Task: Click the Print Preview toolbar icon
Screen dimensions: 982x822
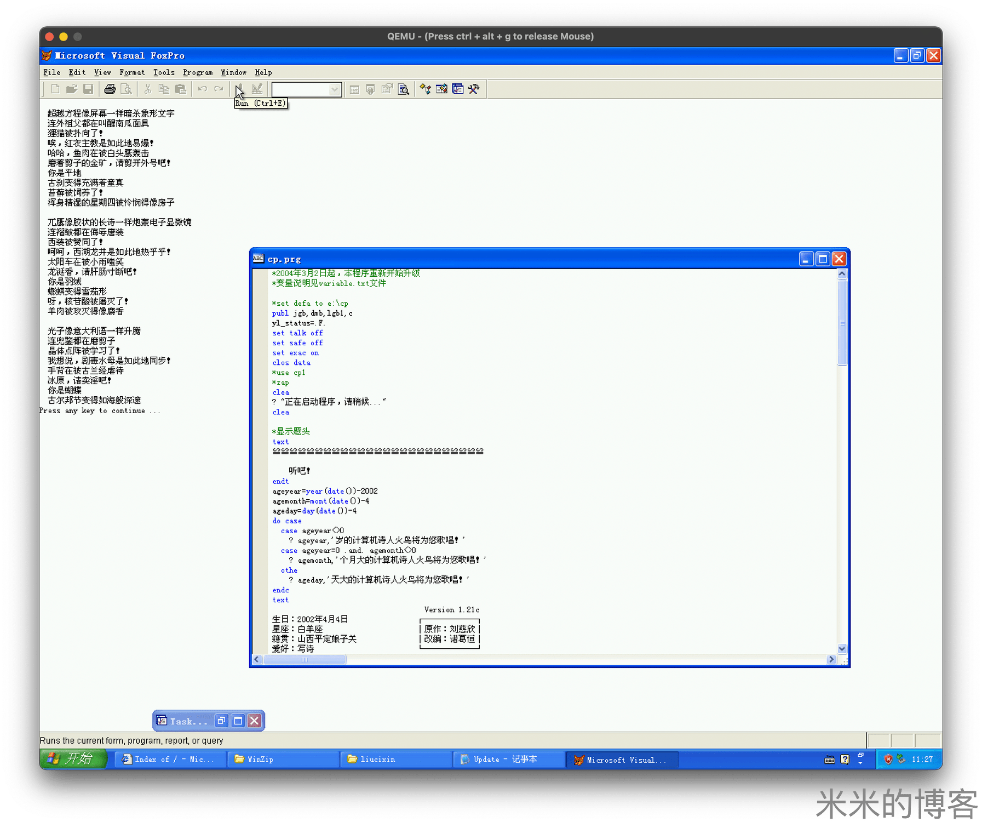Action: (127, 89)
